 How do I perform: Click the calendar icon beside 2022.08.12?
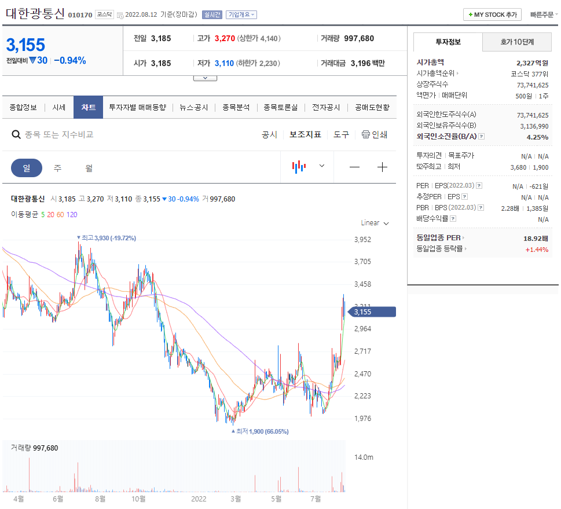pos(120,15)
